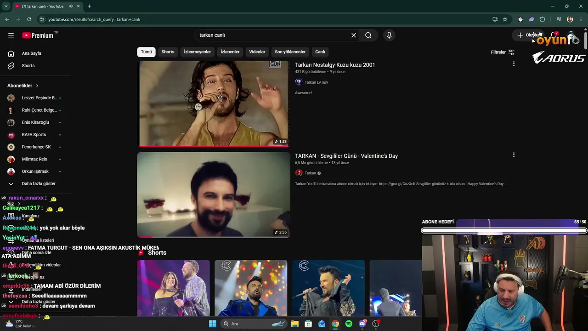588x331 pixels.
Task: Click the magnifier search button
Action: [x=368, y=35]
